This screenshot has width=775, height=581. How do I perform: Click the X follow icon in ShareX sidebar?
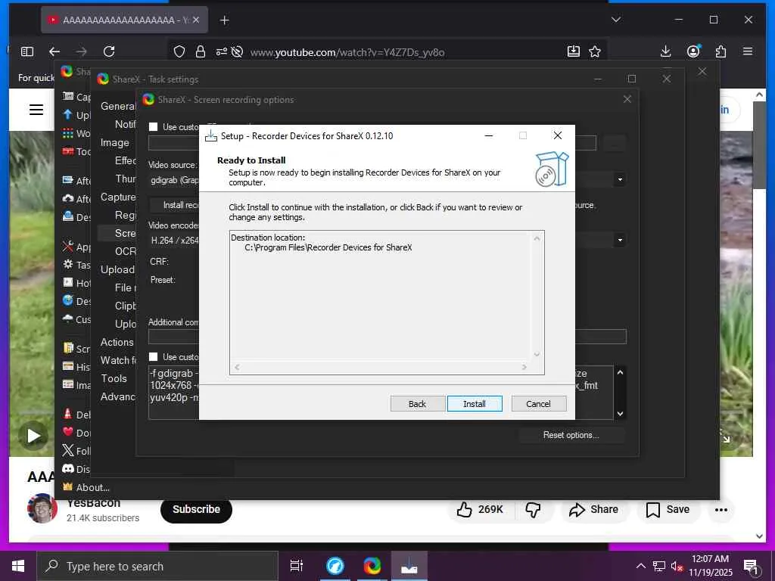[68, 451]
